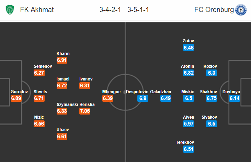Select Berisha's 7.05 rating badge
The image size is (251, 162).
pos(85,111)
